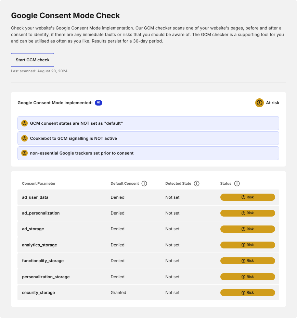The width and height of the screenshot is (297, 318).
Task: Click the Detected State column header text
Action: pos(178,184)
